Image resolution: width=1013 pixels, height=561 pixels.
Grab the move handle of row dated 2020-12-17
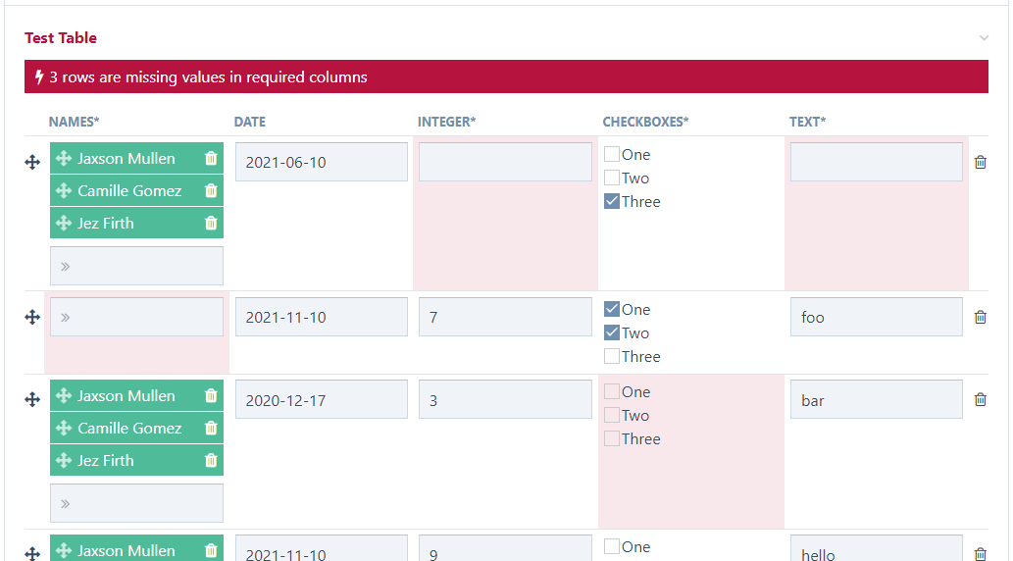[x=32, y=399]
